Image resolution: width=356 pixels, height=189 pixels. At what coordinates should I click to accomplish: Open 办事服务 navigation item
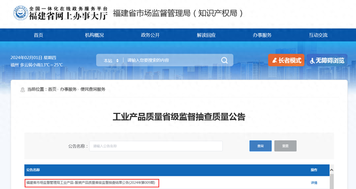262,35
